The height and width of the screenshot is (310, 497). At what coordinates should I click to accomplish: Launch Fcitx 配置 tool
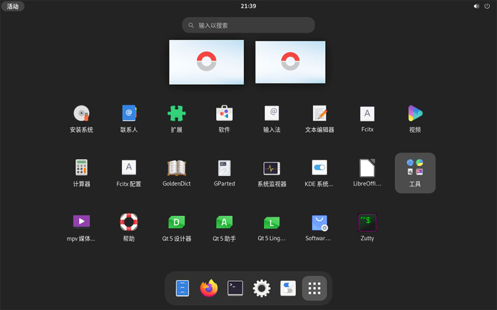click(129, 173)
